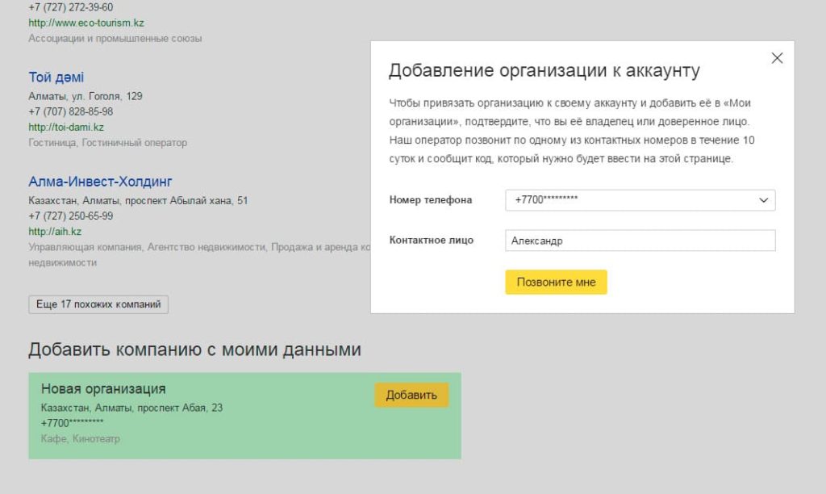Screen dimensions: 826x494
Task: Click the Добавление организации к аккаунту title
Action: pyautogui.click(x=544, y=70)
